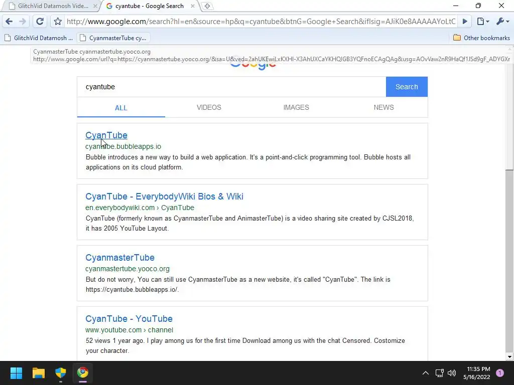The image size is (514, 385).
Task: Close the cyantube Google Search tab
Action: [193, 6]
